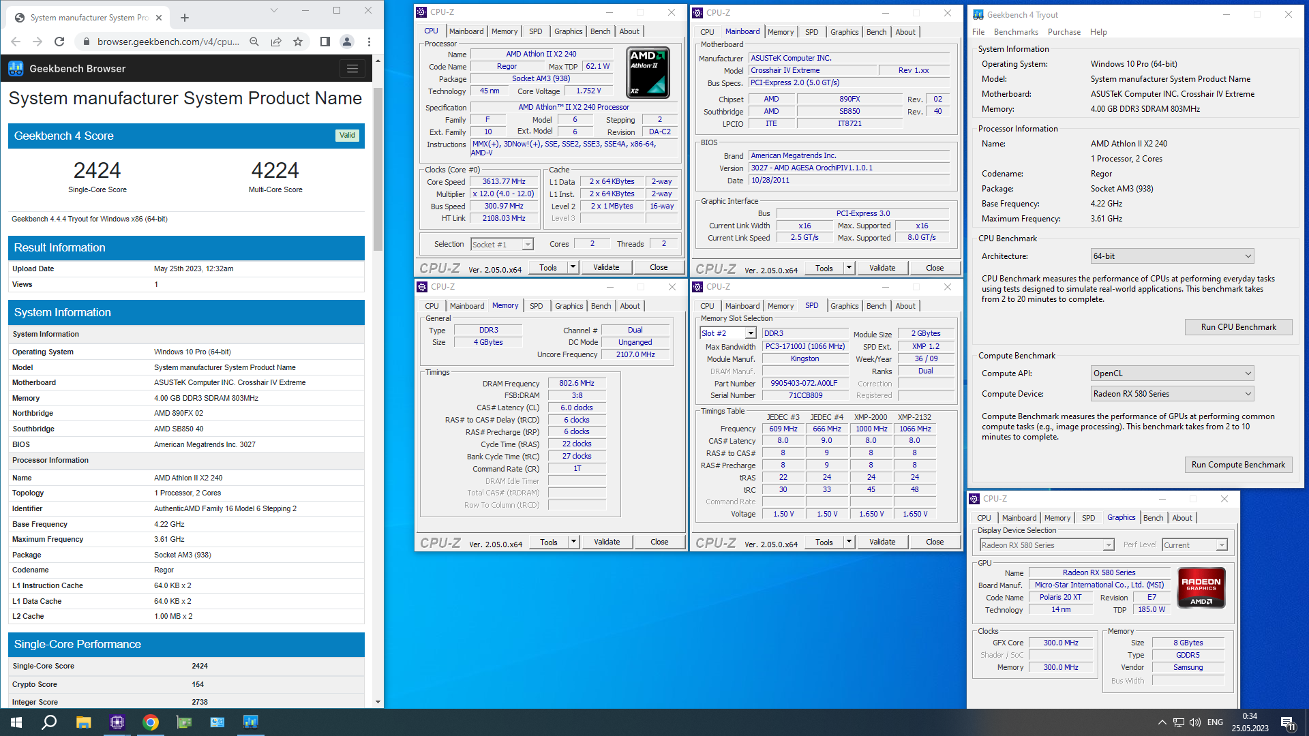Click browser page vertical scrollbar

tap(378, 169)
